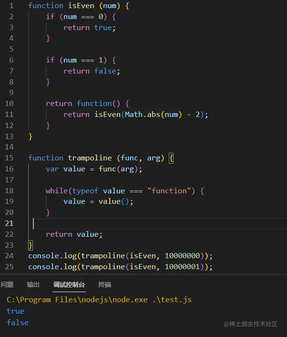Screen dimensions: 287x337
Task: Click the highlighted closing brace on line 23
Action: pos(31,245)
